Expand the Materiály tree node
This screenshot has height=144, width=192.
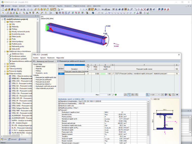8,27
